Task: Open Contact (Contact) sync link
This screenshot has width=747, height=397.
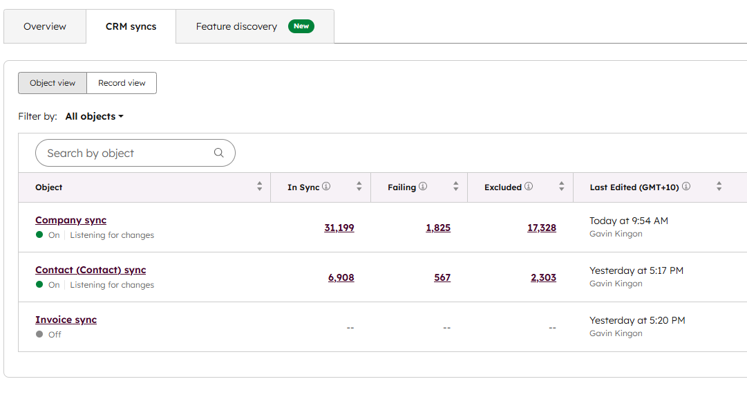Action: [x=91, y=270]
